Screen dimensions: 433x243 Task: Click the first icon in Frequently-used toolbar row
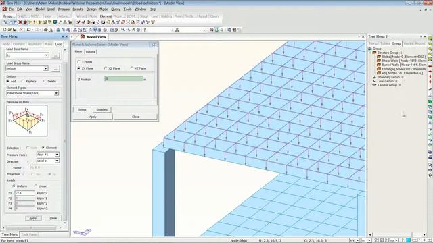[5, 22]
